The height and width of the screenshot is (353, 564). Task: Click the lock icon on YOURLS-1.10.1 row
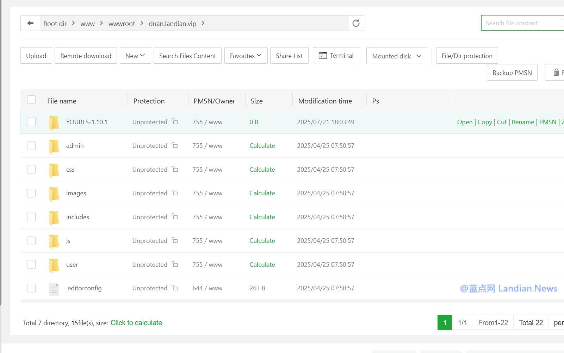[x=175, y=122]
